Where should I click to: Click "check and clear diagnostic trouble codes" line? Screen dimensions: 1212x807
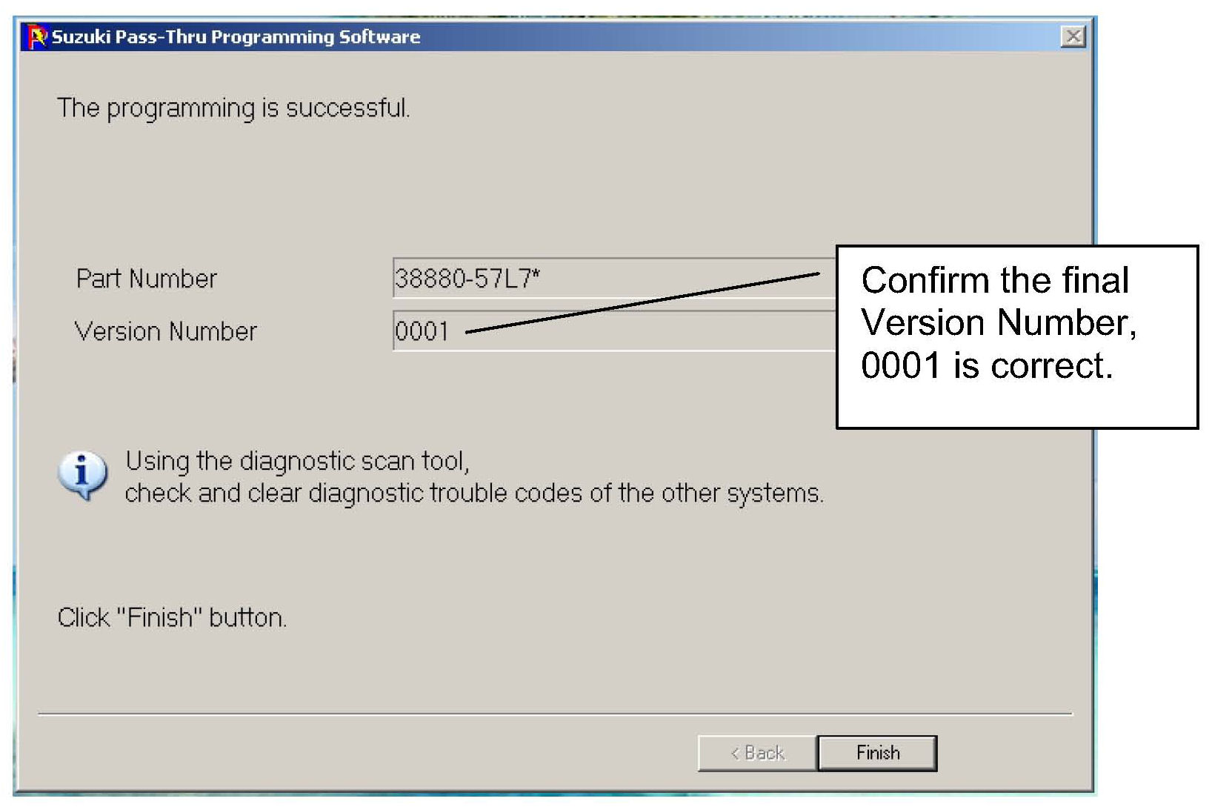(x=474, y=493)
